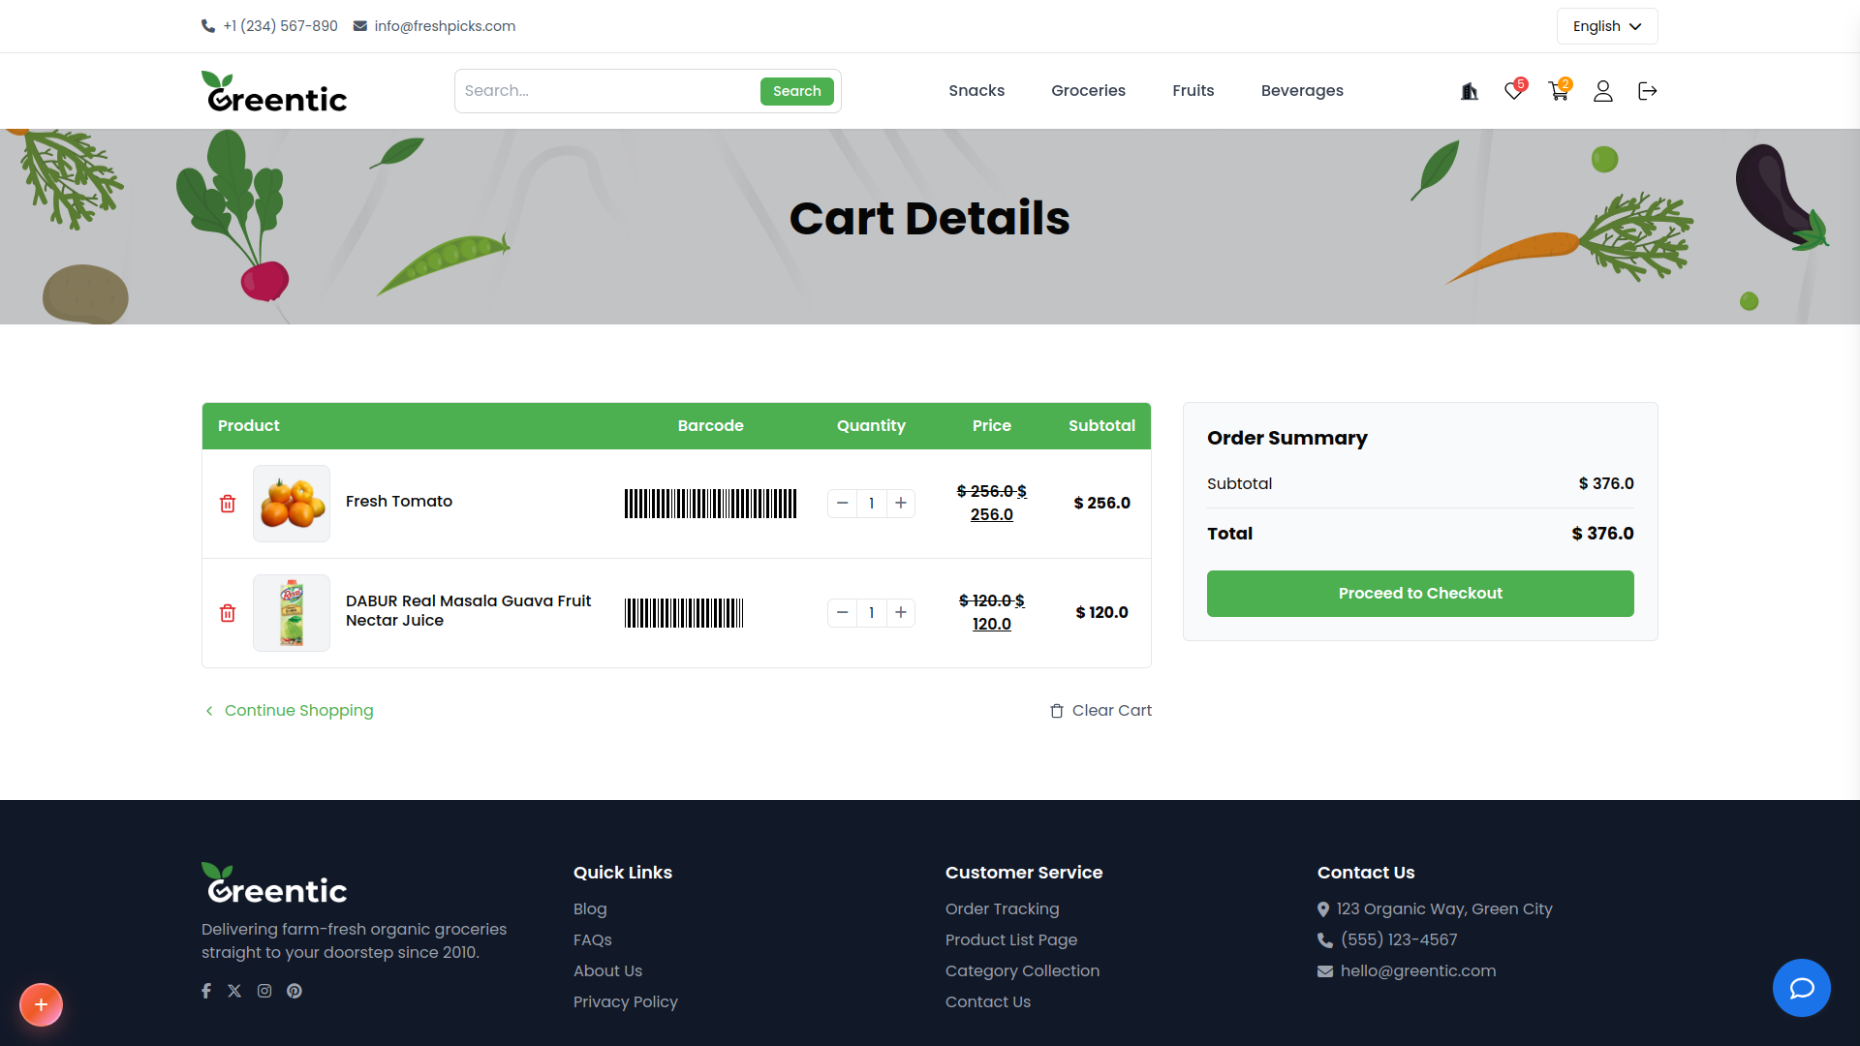Open the X (Twitter) icon in footer
1860x1046 pixels.
click(x=234, y=991)
